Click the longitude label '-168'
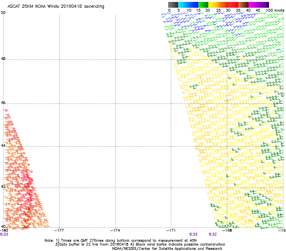The height and width of the screenshot is (251, 286). click(227, 231)
